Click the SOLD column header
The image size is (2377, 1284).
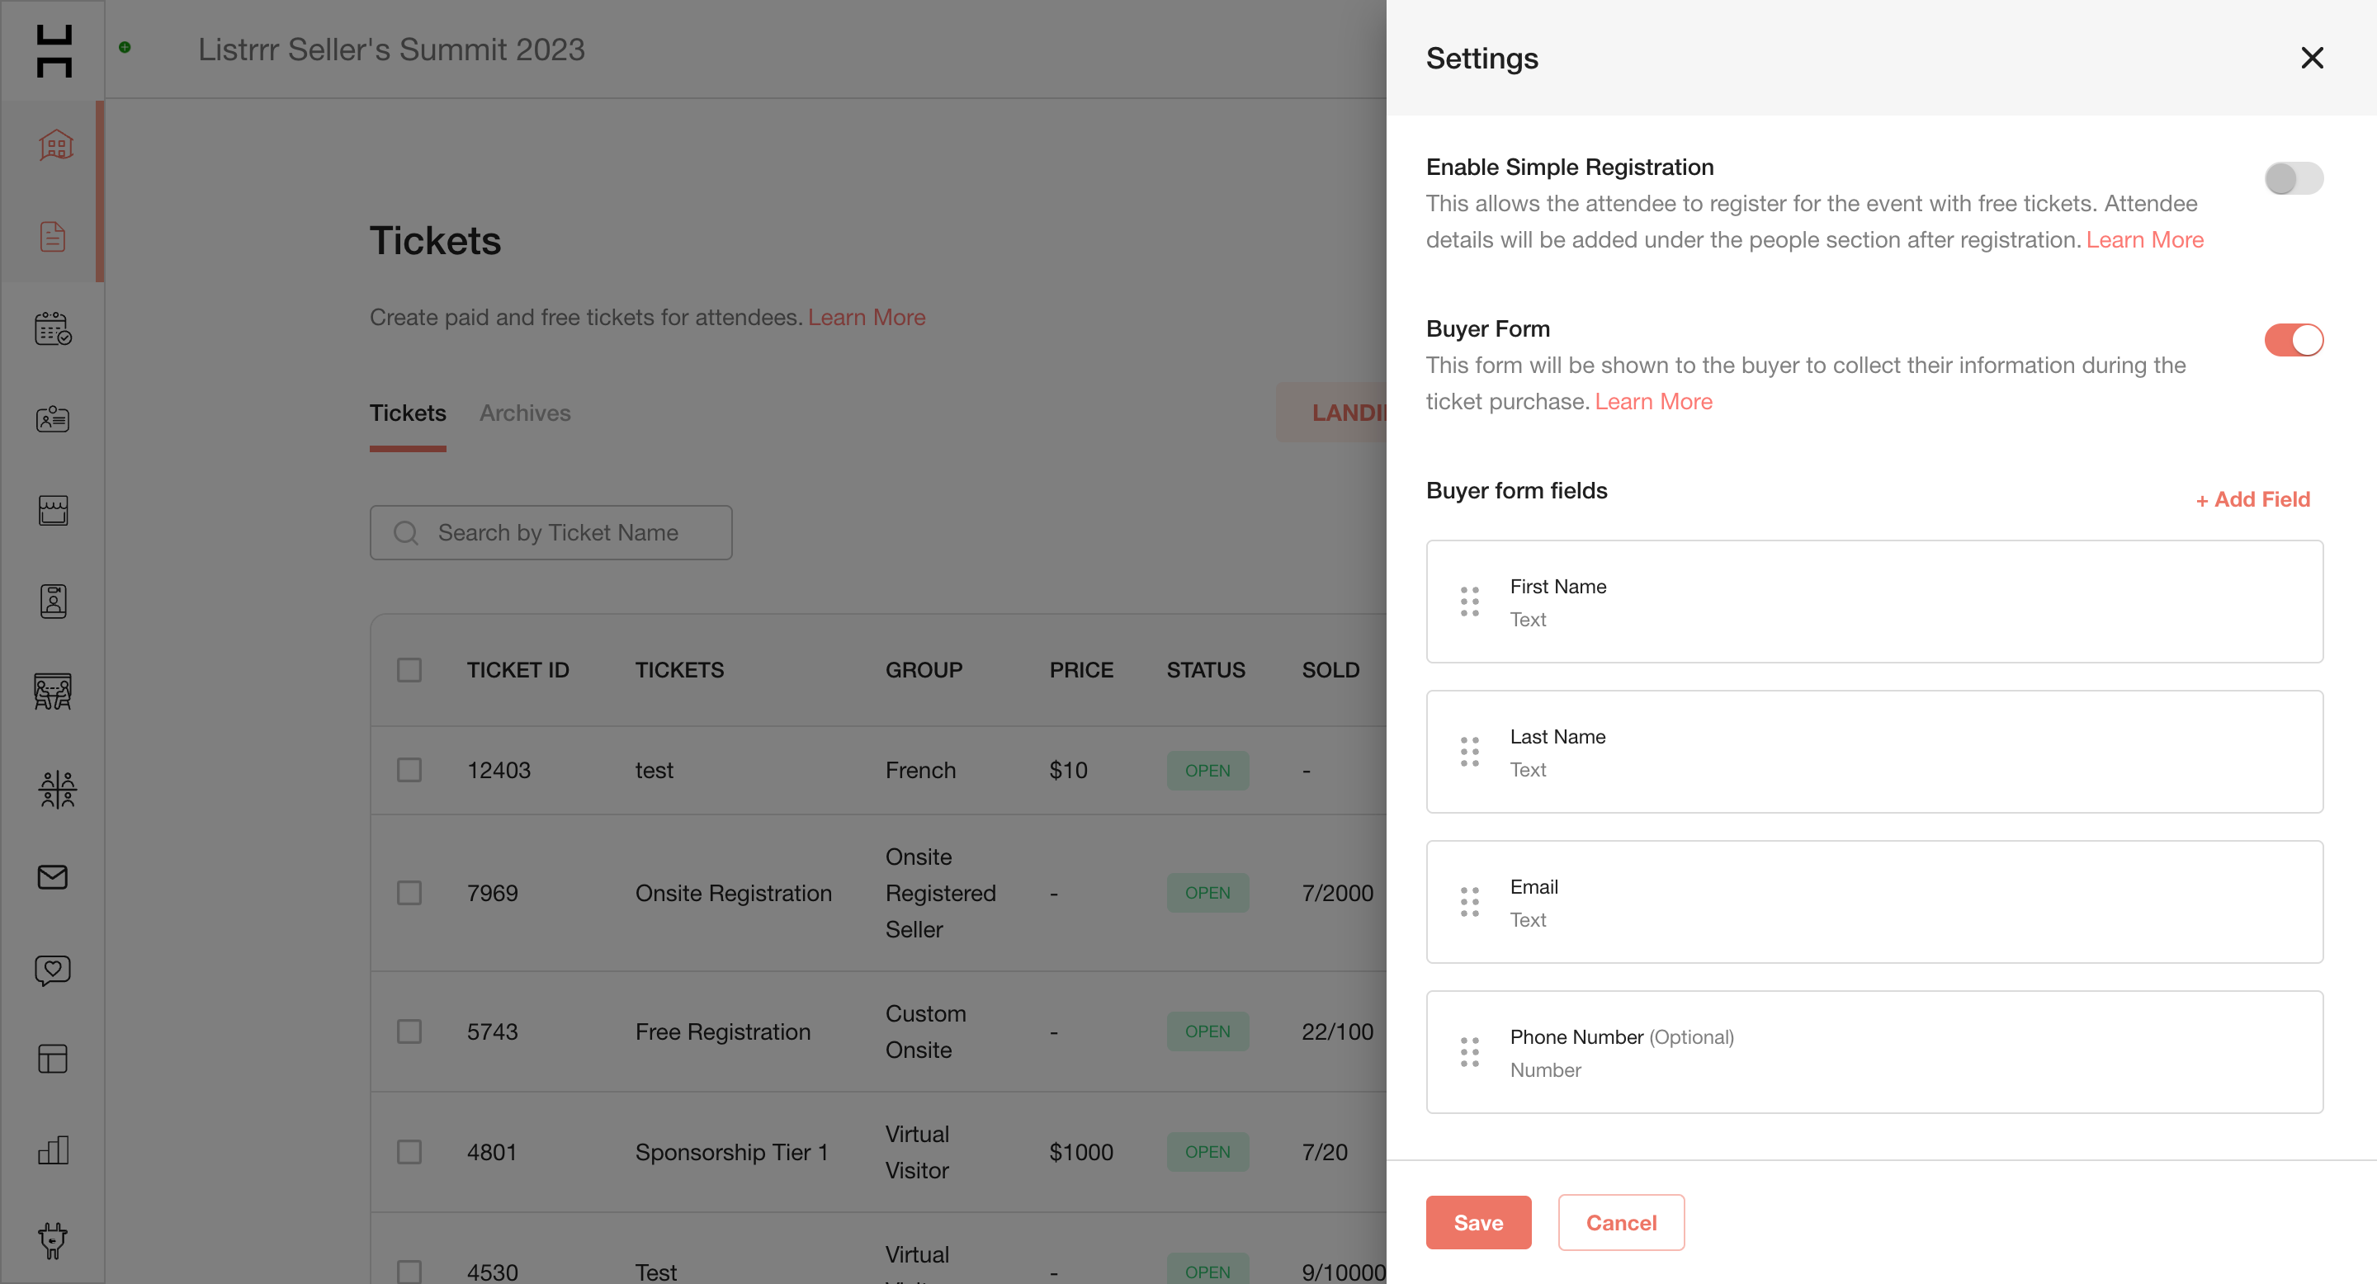pyautogui.click(x=1330, y=670)
